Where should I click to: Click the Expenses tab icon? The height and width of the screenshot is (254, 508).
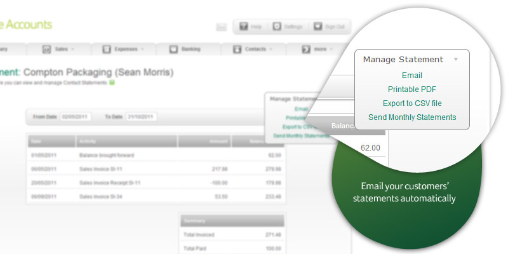coord(106,50)
